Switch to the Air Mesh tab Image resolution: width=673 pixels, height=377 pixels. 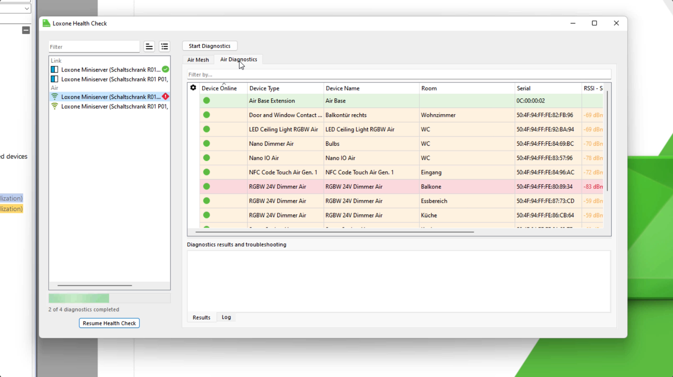click(198, 60)
